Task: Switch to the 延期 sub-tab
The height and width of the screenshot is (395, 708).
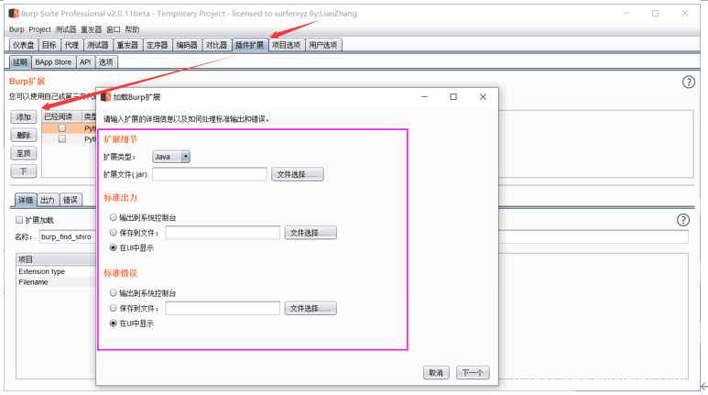Action: click(x=20, y=62)
